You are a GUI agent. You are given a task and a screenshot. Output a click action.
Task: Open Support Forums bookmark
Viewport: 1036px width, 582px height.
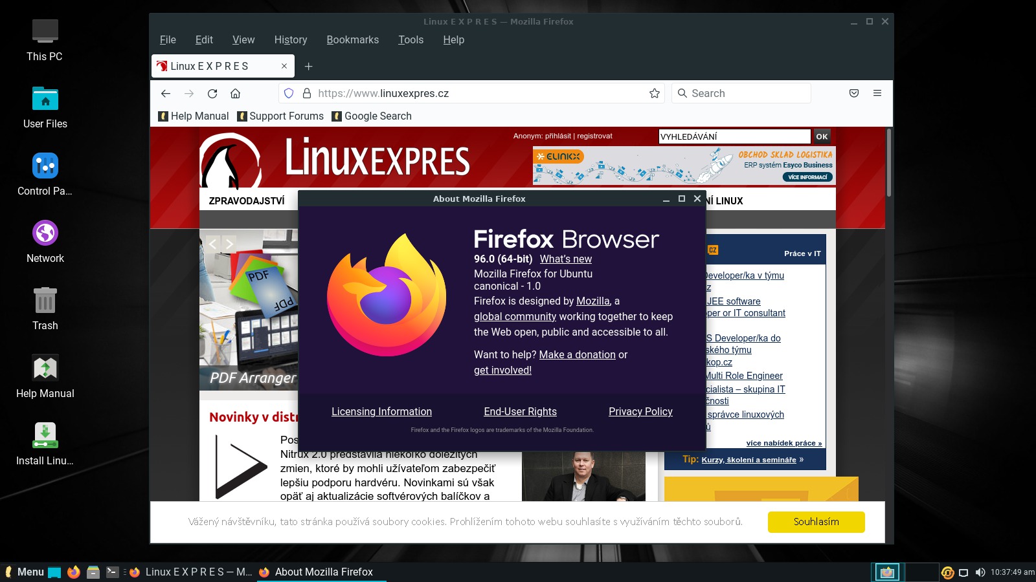[280, 116]
